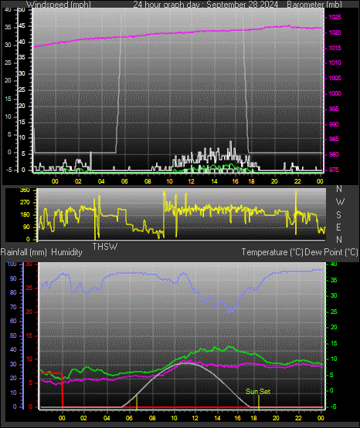
Task: Click the red rainfall step line
Action: 63,390
